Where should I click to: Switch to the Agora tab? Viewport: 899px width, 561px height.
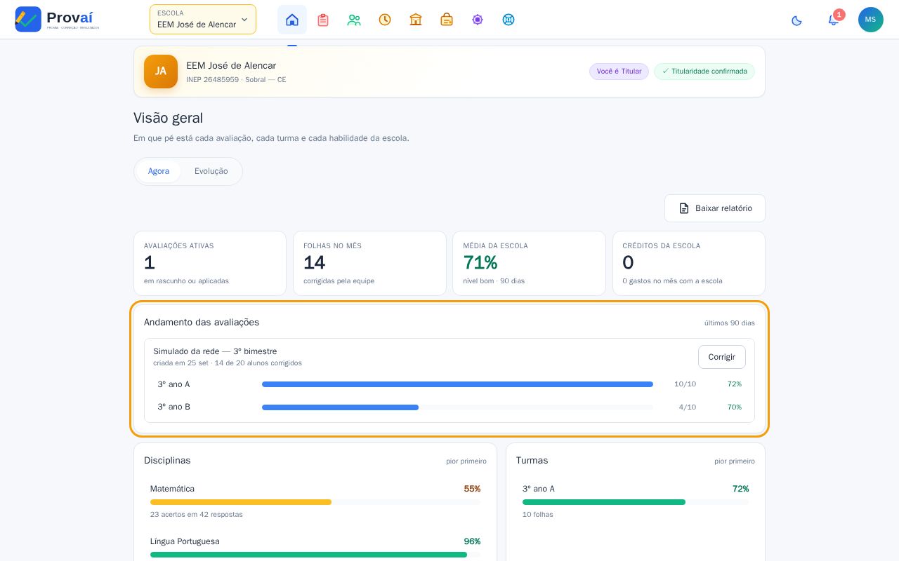tap(159, 171)
